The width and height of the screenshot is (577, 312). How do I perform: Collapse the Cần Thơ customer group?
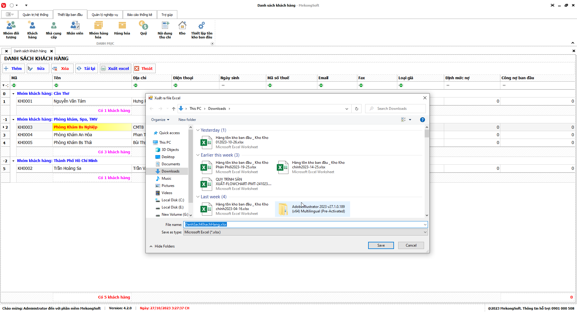point(14,94)
